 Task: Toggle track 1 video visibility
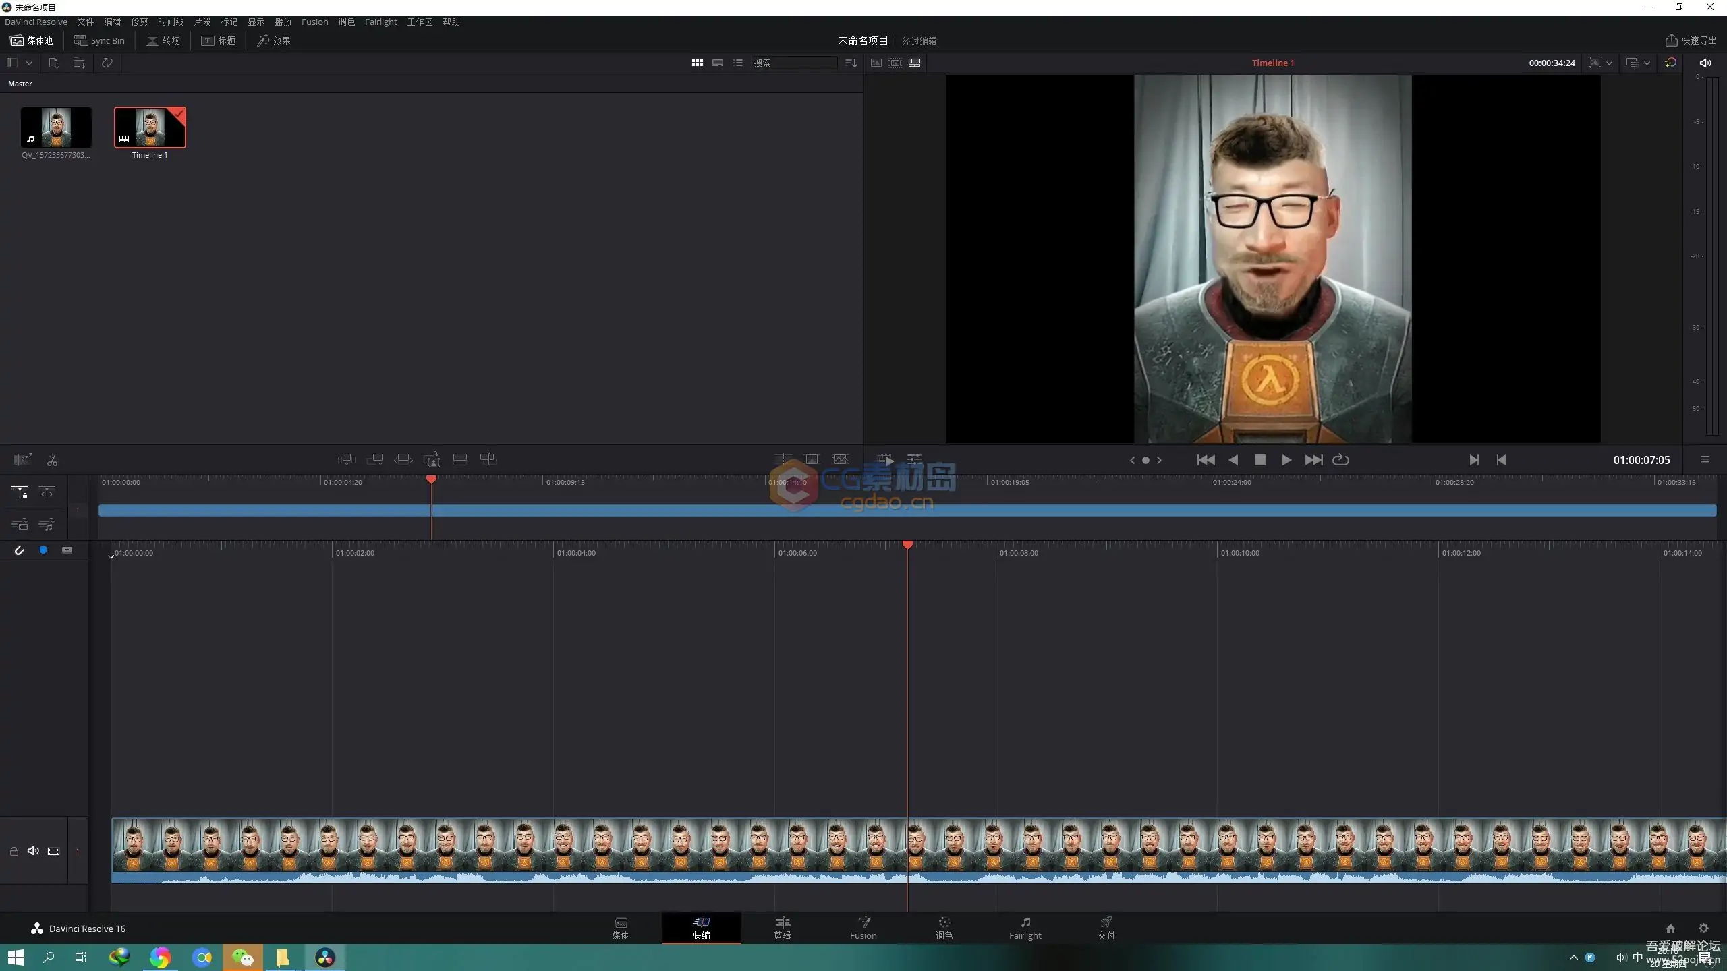(54, 851)
